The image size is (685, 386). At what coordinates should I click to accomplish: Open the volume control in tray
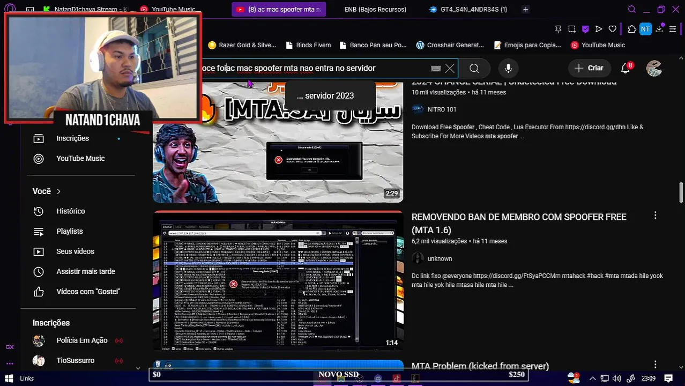tap(616, 378)
